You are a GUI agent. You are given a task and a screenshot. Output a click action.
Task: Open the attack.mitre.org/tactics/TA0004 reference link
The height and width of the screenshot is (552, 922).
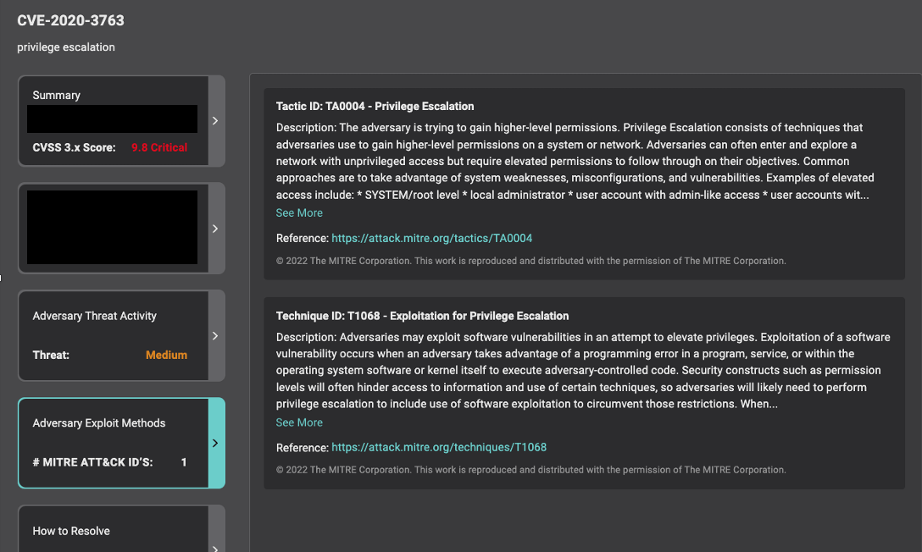tap(431, 239)
